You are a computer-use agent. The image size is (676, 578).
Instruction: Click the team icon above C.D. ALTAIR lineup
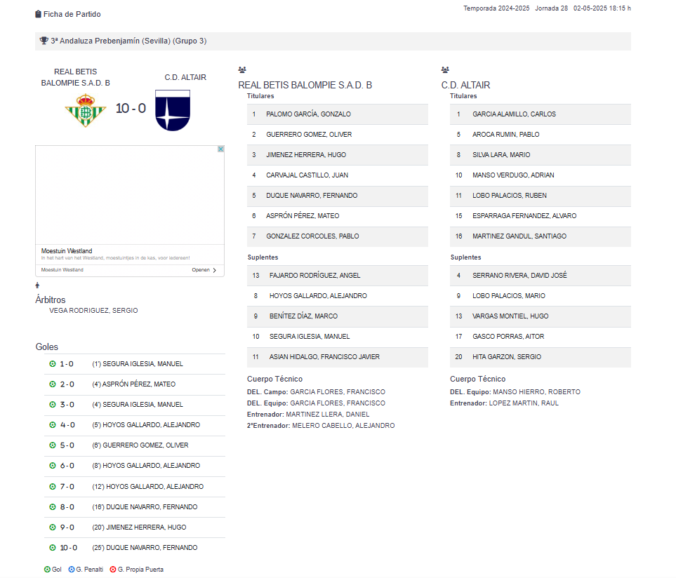pos(445,69)
